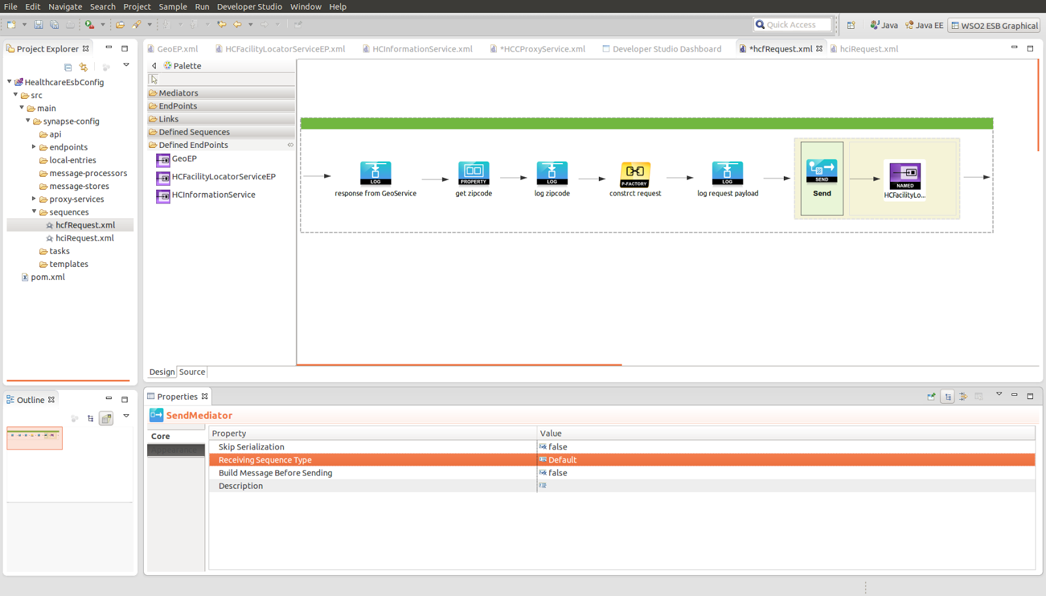This screenshot has height=596, width=1046.
Task: Switch to the GeoEP.xml editor tab
Action: click(x=173, y=49)
